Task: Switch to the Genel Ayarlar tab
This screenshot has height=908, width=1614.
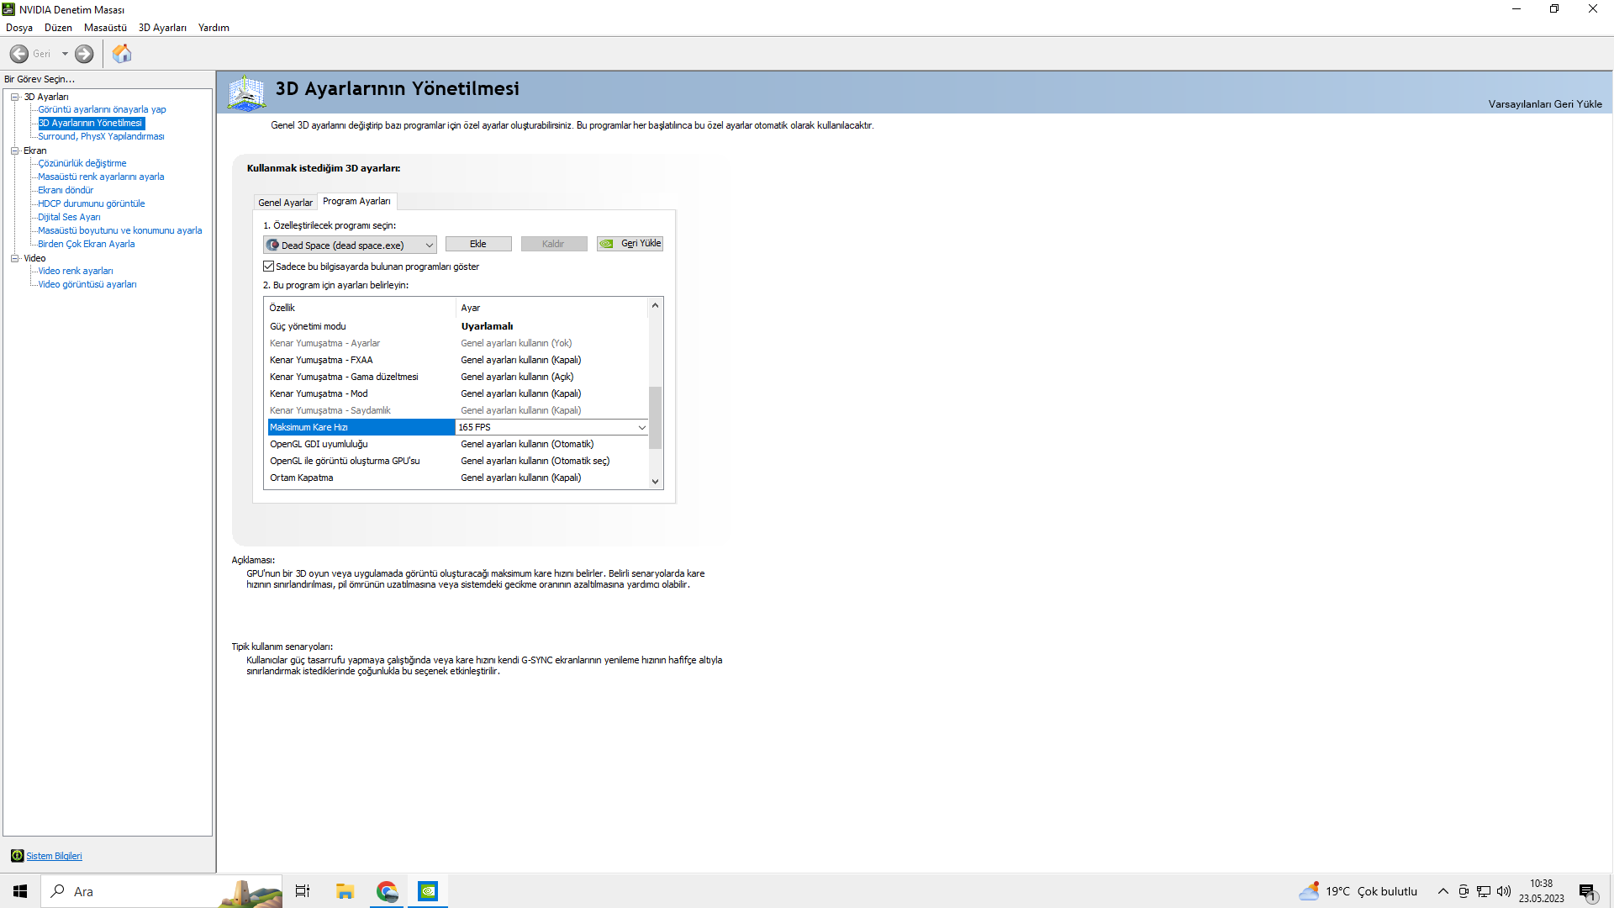Action: [x=285, y=203]
